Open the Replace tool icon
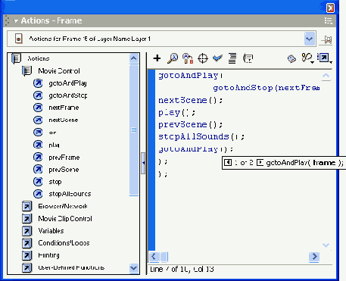 click(188, 58)
